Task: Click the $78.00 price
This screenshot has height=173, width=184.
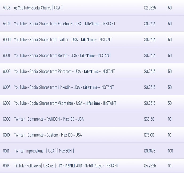Action: (x=149, y=135)
